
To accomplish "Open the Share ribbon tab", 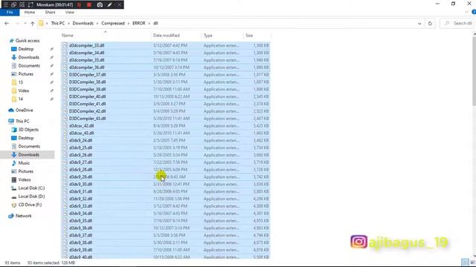I will (x=50, y=13).
